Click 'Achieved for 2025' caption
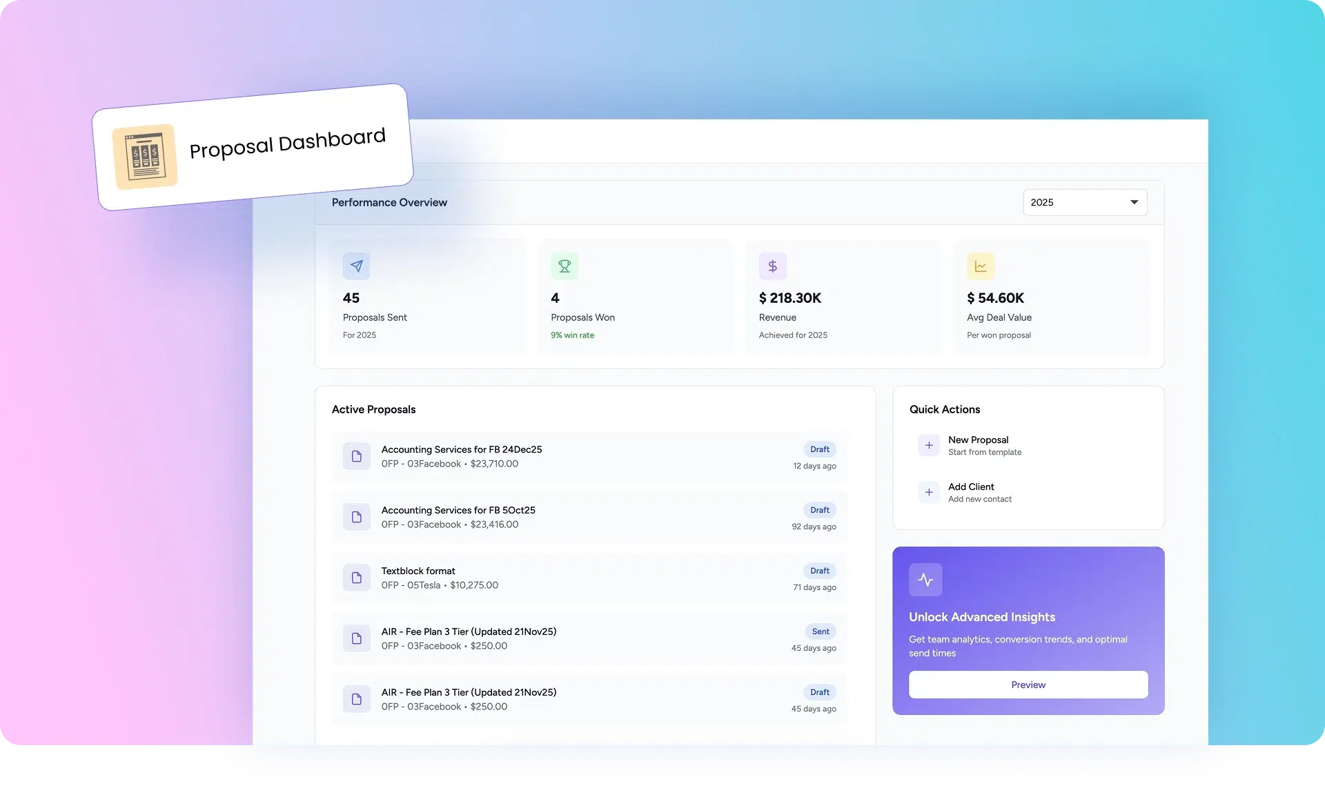The width and height of the screenshot is (1325, 788). coord(793,335)
